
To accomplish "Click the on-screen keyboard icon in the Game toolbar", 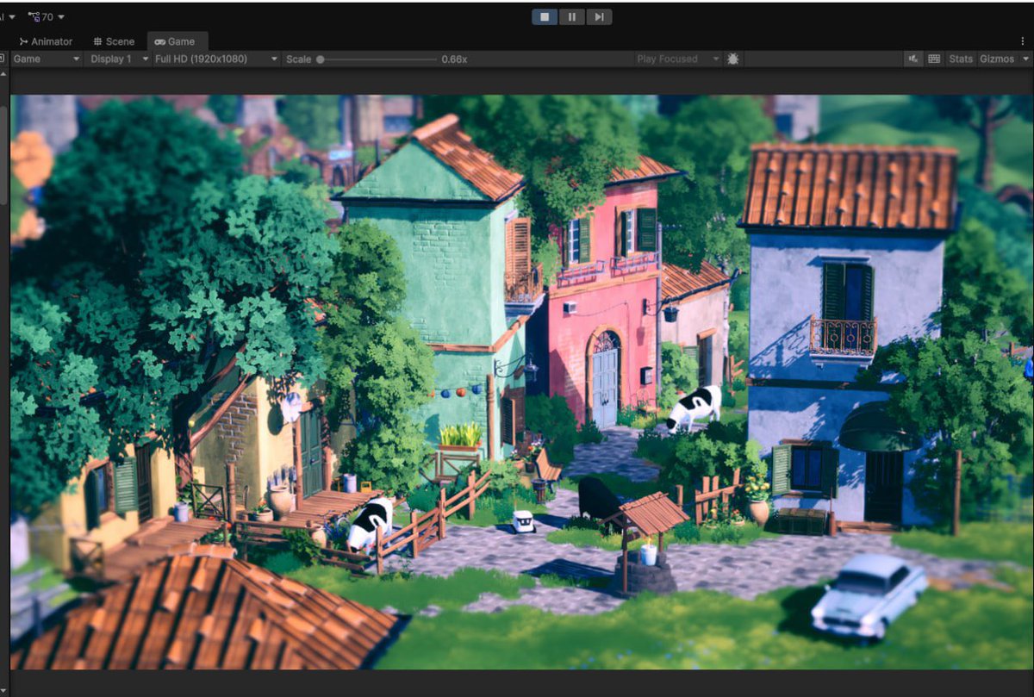I will pyautogui.click(x=934, y=59).
